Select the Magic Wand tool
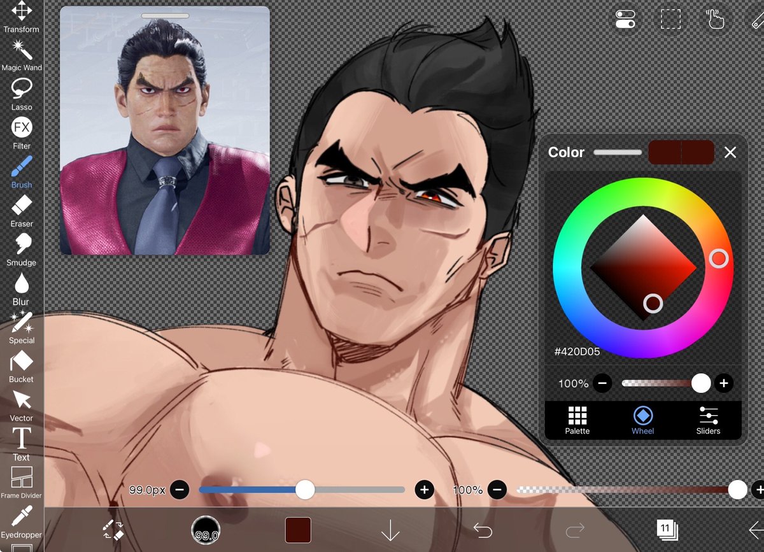 (x=21, y=55)
